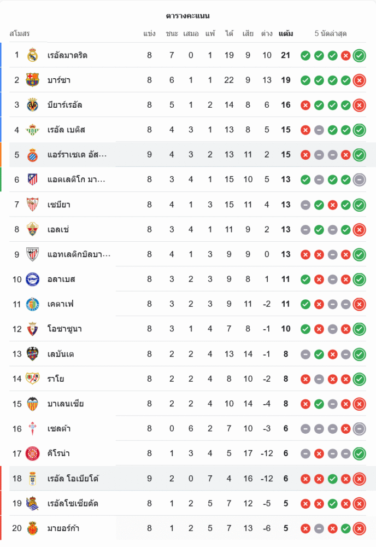Click Celta's latest match draw indicator

[359, 428]
